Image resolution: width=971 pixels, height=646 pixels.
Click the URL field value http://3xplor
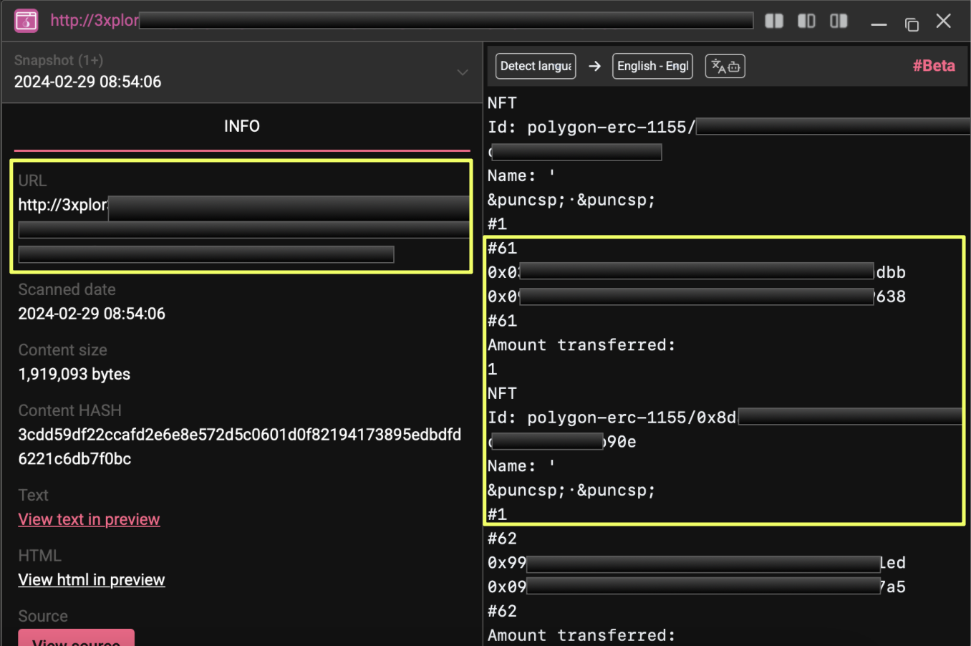243,229
